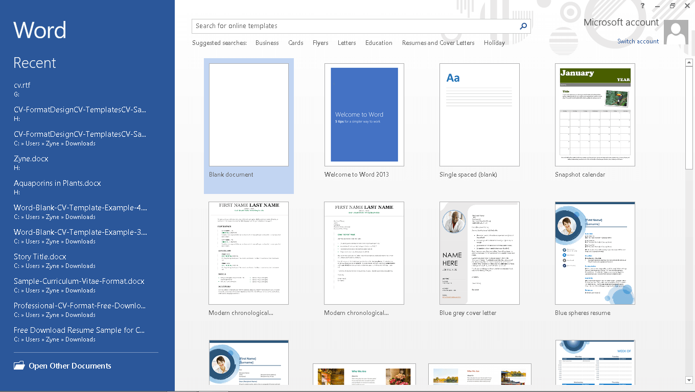Image resolution: width=695 pixels, height=392 pixels.
Task: Search suggested category Flyers
Action: (x=320, y=43)
